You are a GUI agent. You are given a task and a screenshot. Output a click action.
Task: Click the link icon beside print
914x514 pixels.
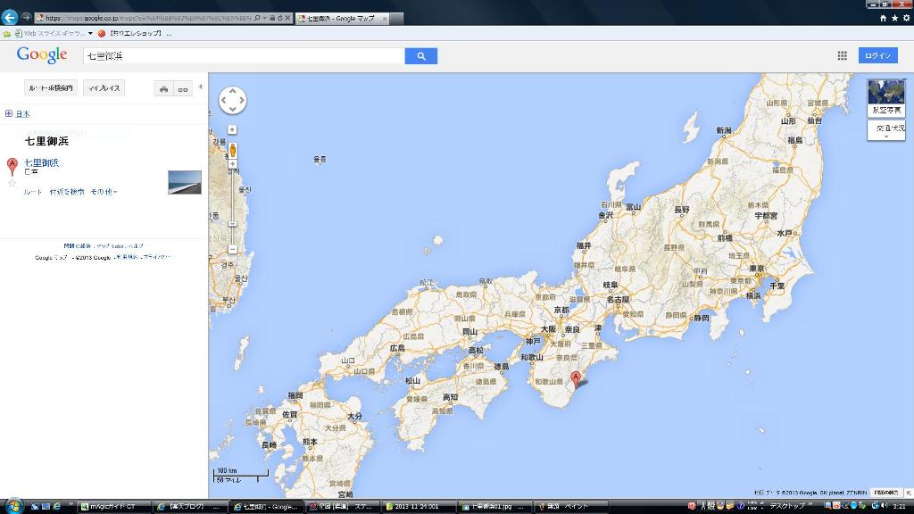[x=183, y=88]
